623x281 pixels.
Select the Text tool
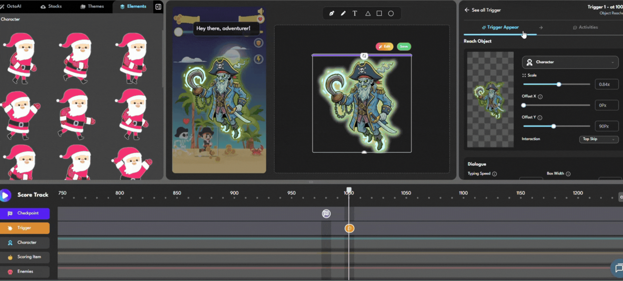click(355, 13)
